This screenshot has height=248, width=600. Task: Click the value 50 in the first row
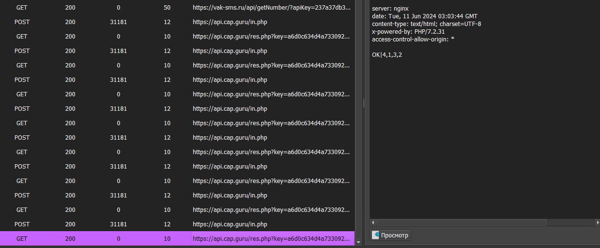pyautogui.click(x=167, y=8)
